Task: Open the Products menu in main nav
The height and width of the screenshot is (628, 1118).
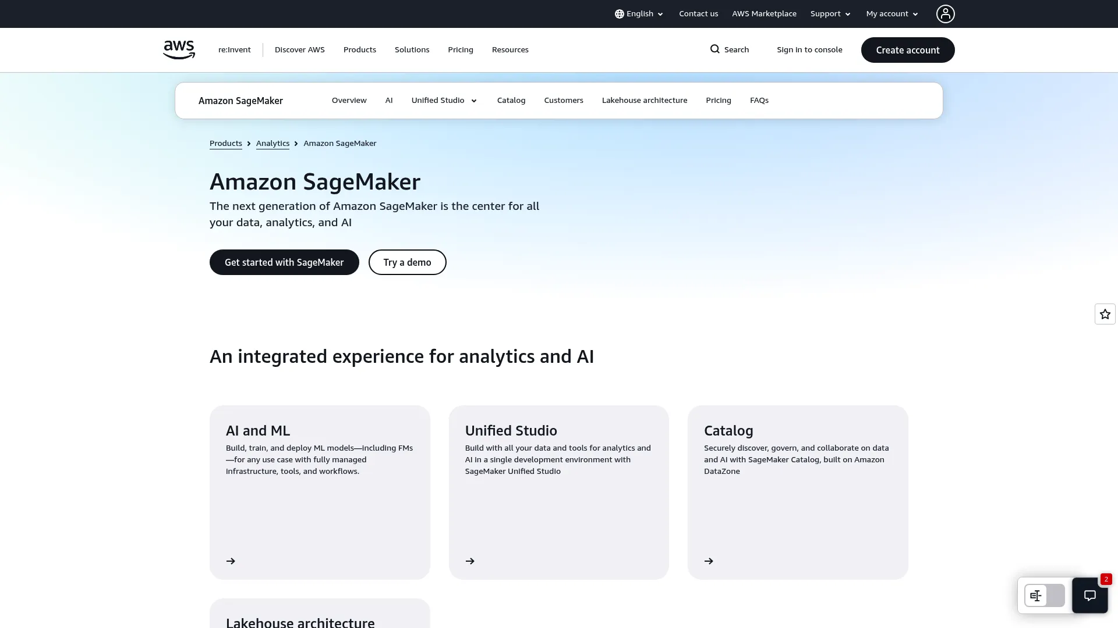Action: click(x=360, y=50)
